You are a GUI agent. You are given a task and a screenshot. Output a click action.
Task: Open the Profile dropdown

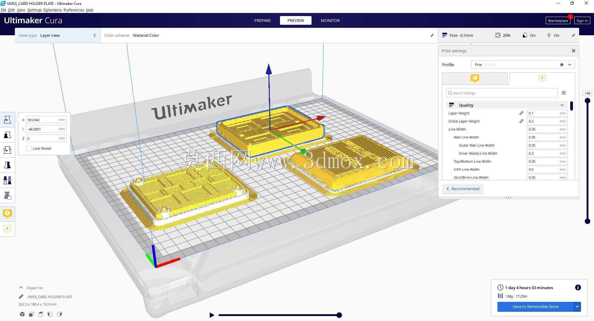tap(523, 65)
